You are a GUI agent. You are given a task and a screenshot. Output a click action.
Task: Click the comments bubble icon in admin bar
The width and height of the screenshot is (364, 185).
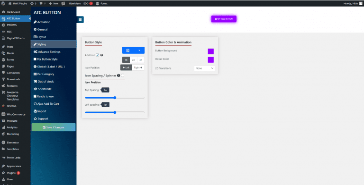(x=42, y=3)
